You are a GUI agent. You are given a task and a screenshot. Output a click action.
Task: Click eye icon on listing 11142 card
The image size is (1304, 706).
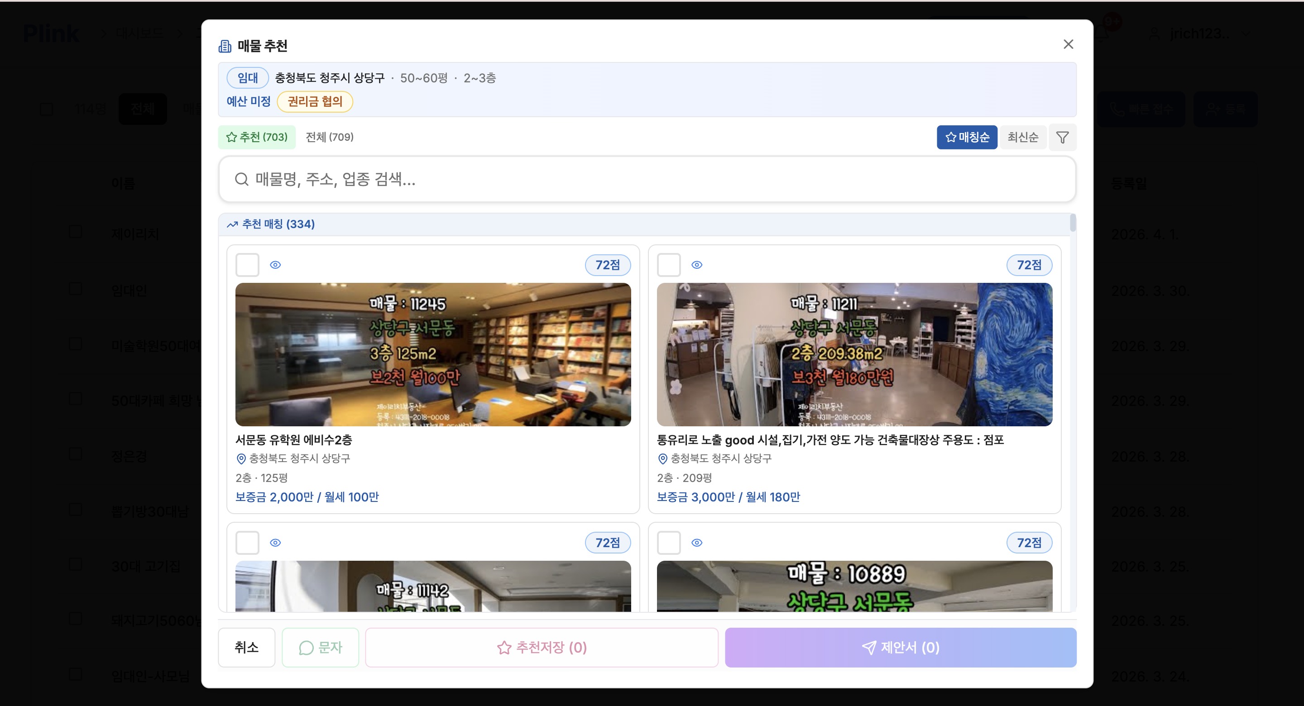click(x=275, y=543)
